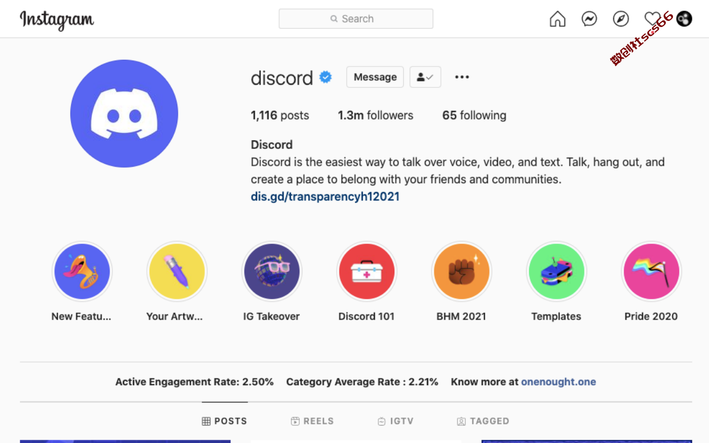The image size is (709, 443).
Task: Open the Messenger direct messages icon
Action: [589, 19]
